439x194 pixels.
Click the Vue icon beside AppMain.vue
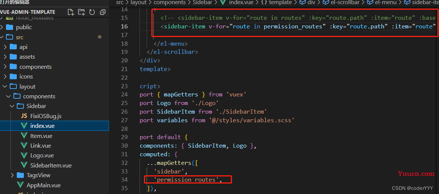[x=21, y=185]
